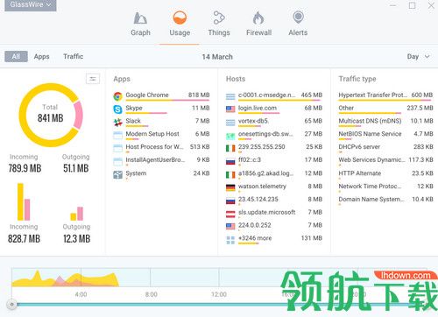Click the Firewall tab label
438x317 pixels.
[258, 32]
